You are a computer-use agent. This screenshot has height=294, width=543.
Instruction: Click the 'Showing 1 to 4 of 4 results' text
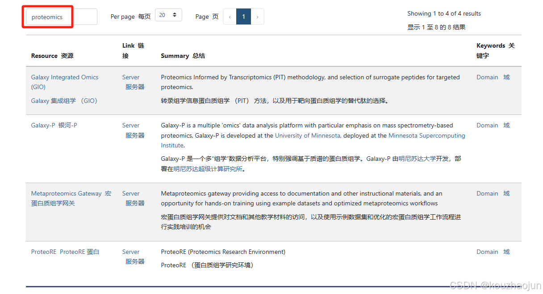pos(444,13)
